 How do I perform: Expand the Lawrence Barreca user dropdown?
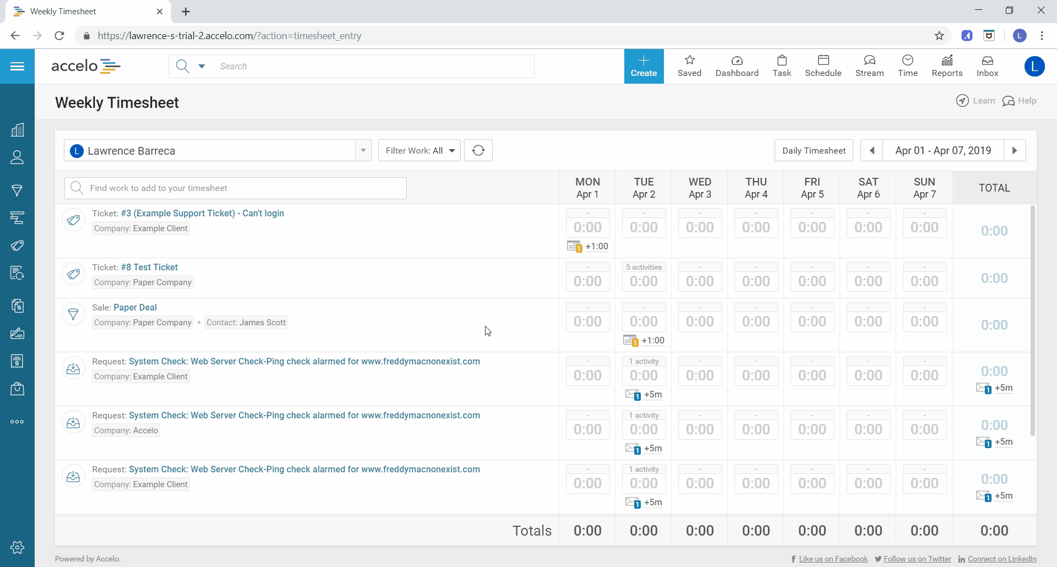point(363,150)
